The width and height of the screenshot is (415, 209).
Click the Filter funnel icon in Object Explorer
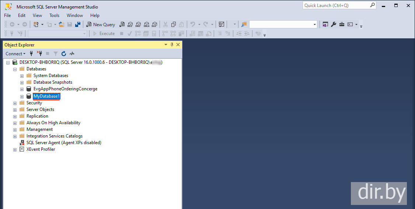56,54
